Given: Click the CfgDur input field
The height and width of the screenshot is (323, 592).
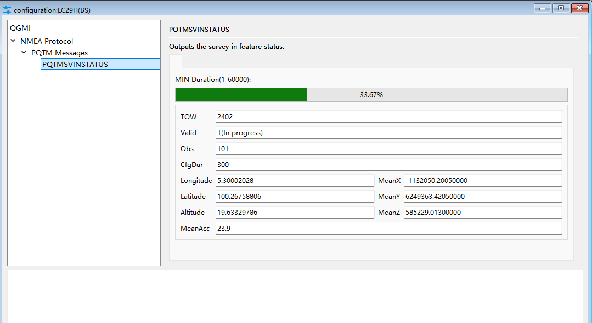Looking at the screenshot, I should [388, 165].
